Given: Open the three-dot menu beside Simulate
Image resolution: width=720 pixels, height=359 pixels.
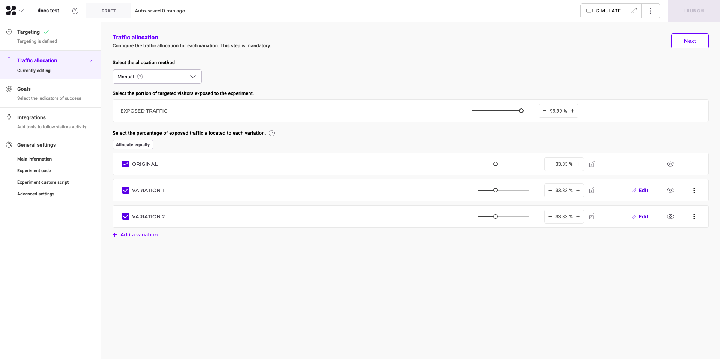Looking at the screenshot, I should (x=651, y=11).
